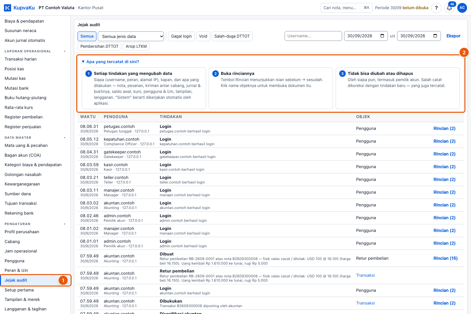Open the help question mark icon
The height and width of the screenshot is (314, 471).
tap(436, 8)
